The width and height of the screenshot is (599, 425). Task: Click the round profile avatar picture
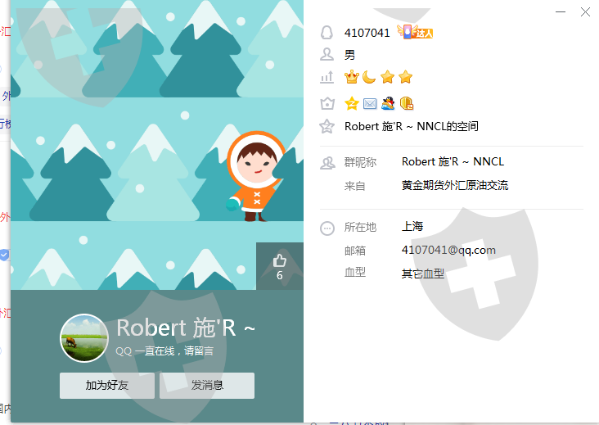point(84,338)
